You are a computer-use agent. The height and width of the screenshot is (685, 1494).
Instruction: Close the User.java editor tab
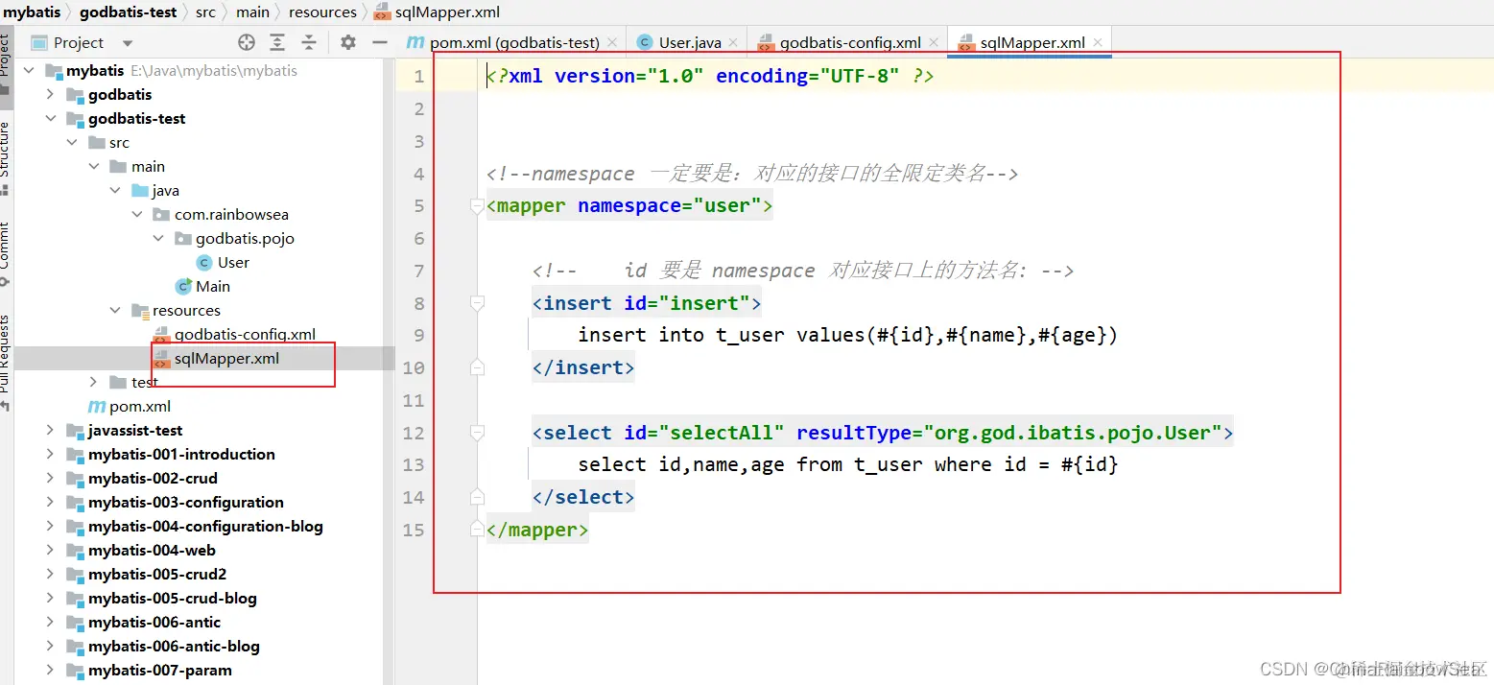(733, 42)
